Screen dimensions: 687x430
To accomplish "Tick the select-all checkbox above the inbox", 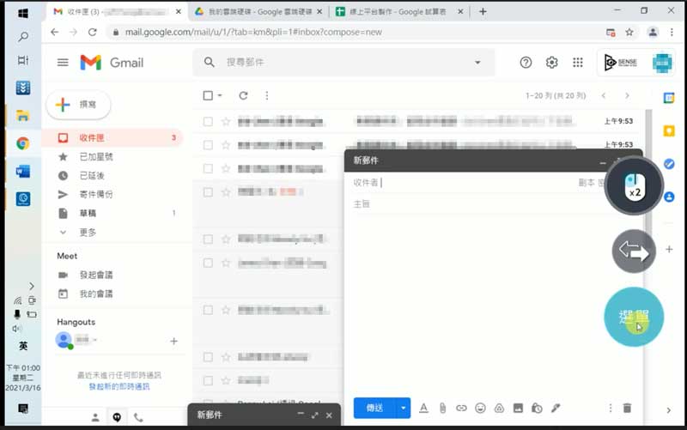I will [x=208, y=95].
